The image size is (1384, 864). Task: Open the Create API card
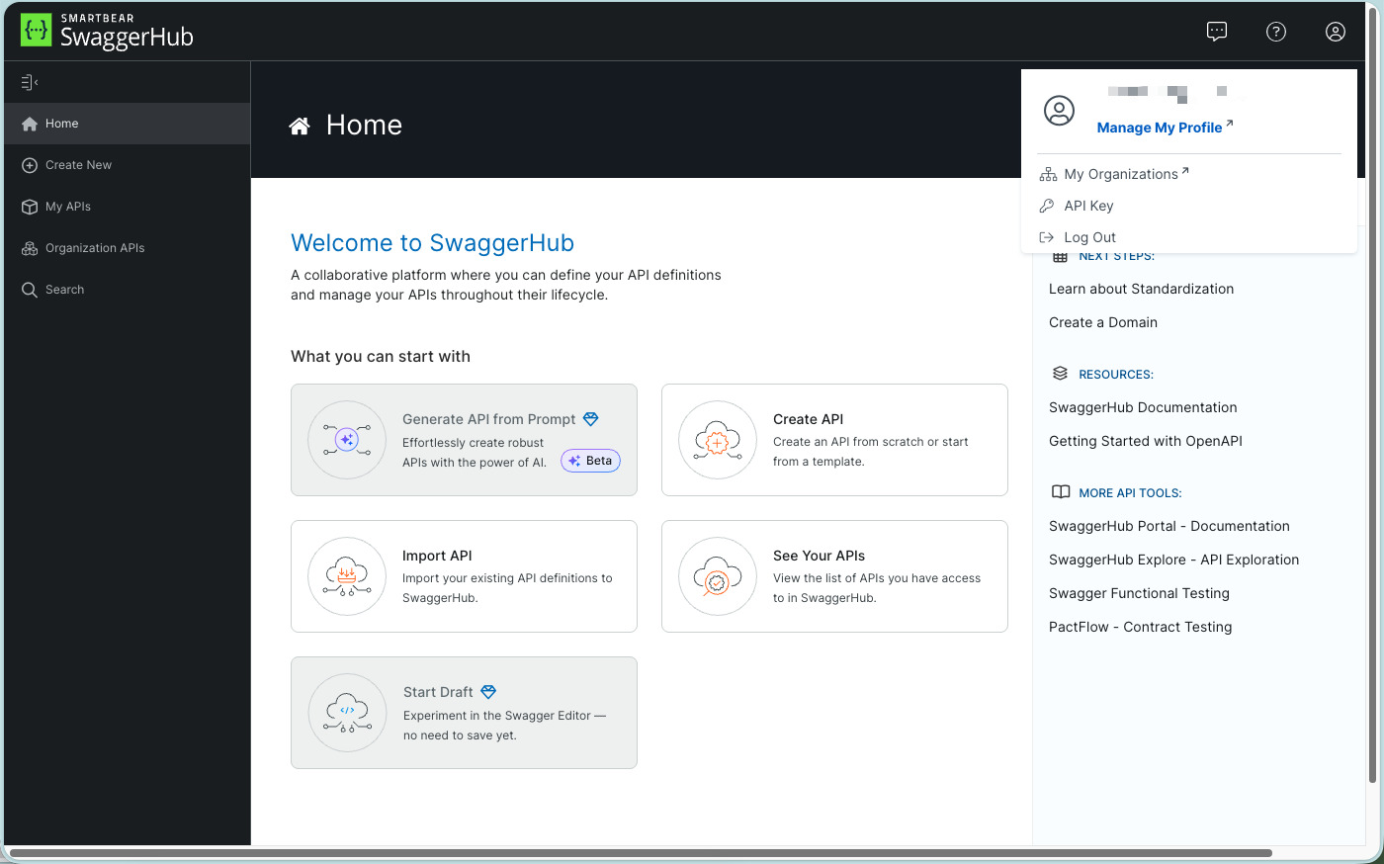coord(833,439)
